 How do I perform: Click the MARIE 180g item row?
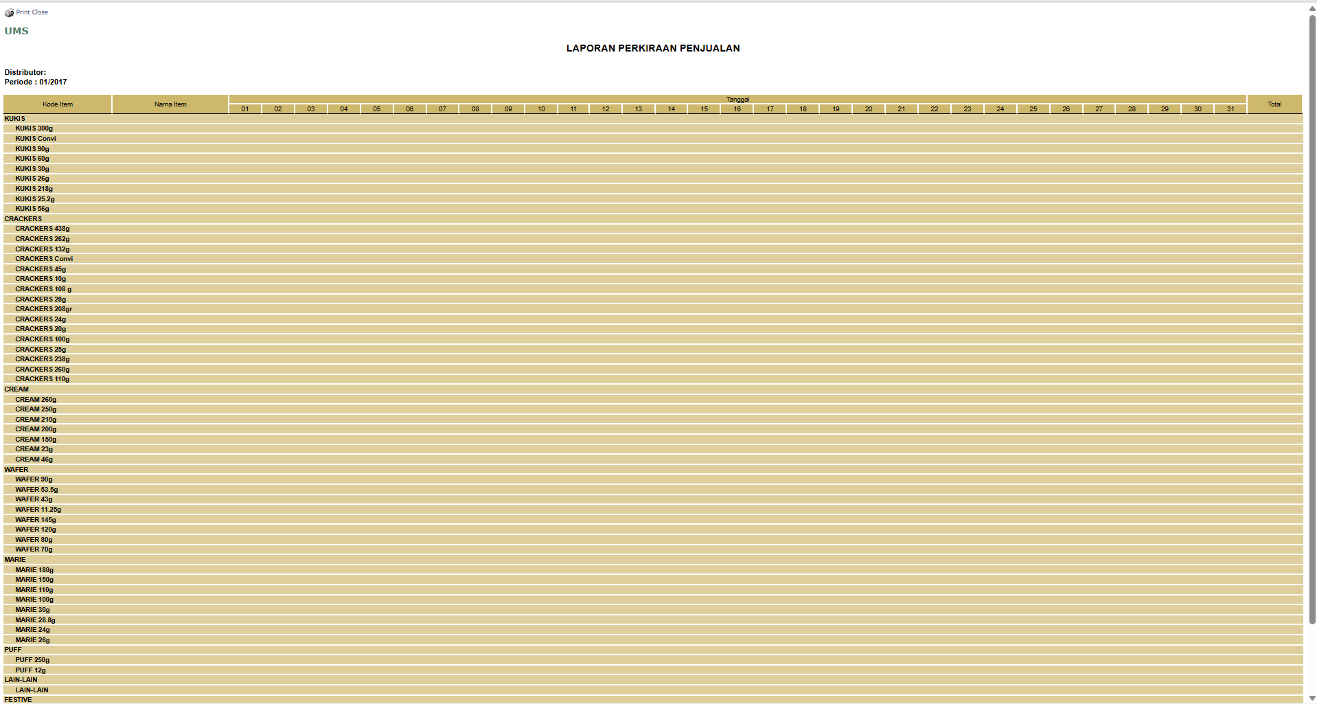(34, 570)
